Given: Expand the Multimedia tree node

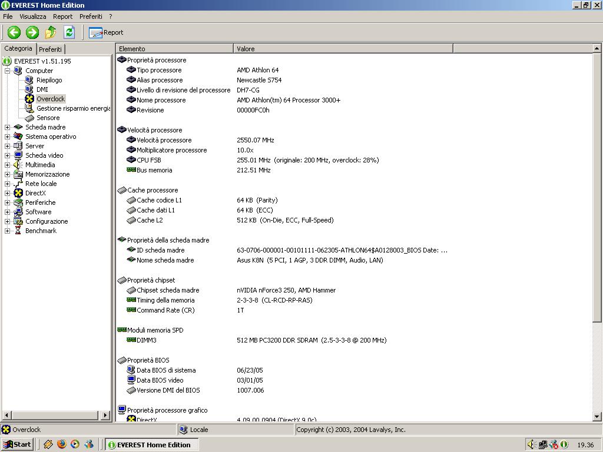Looking at the screenshot, I should (x=7, y=165).
